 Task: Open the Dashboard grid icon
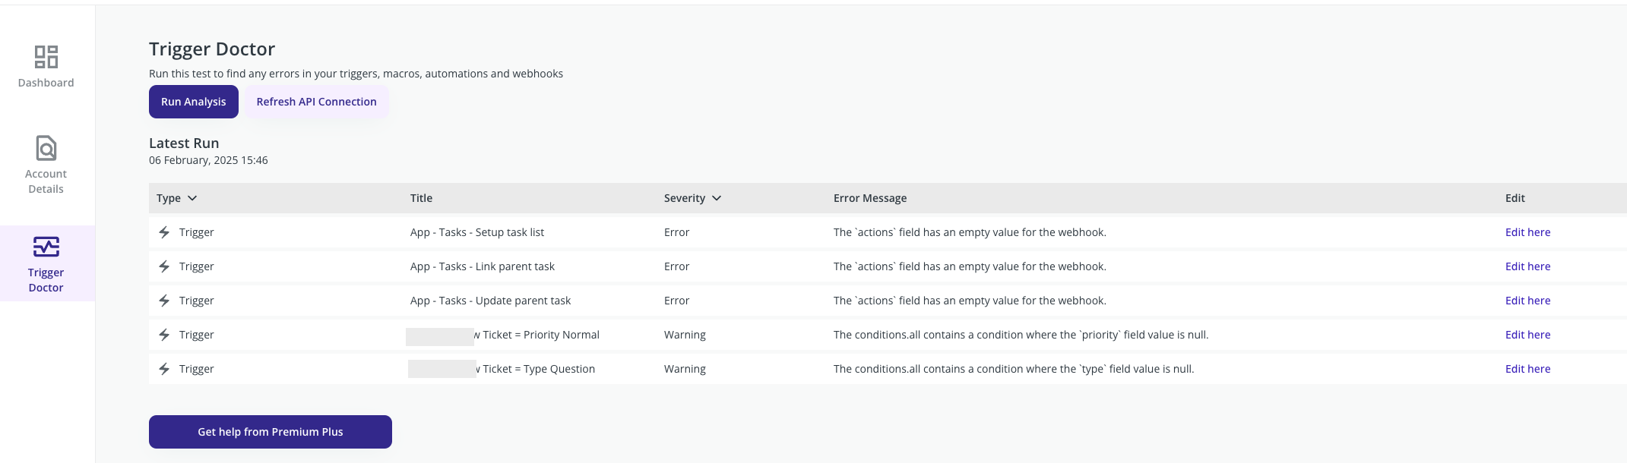(46, 57)
